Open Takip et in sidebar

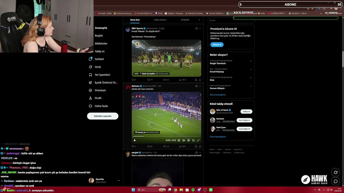[100, 51]
